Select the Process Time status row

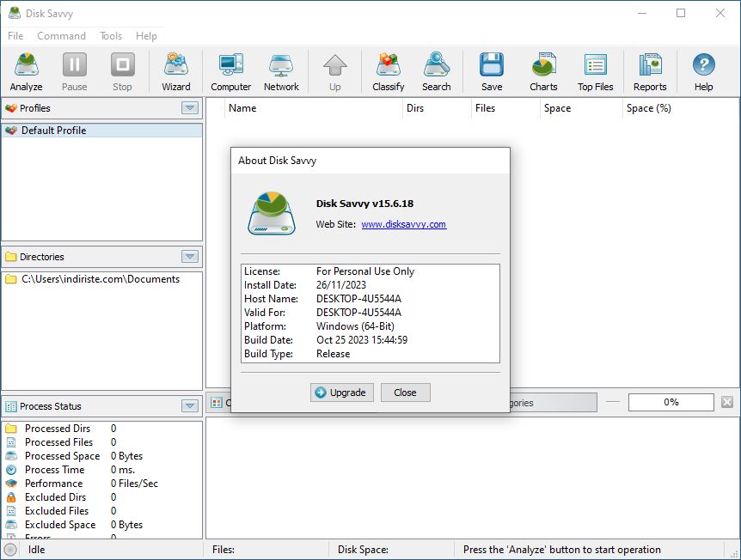tap(102, 469)
